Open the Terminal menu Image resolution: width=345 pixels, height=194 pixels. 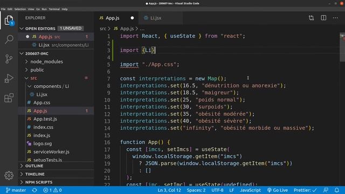54,9
